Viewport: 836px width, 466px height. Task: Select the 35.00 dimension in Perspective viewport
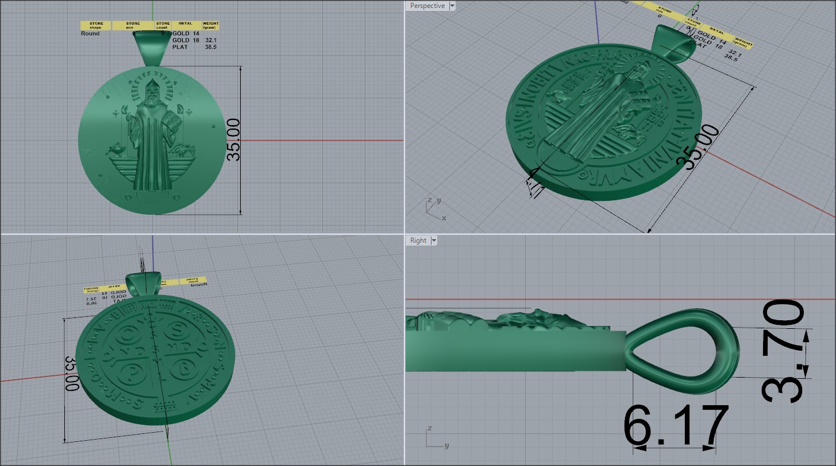(698, 148)
